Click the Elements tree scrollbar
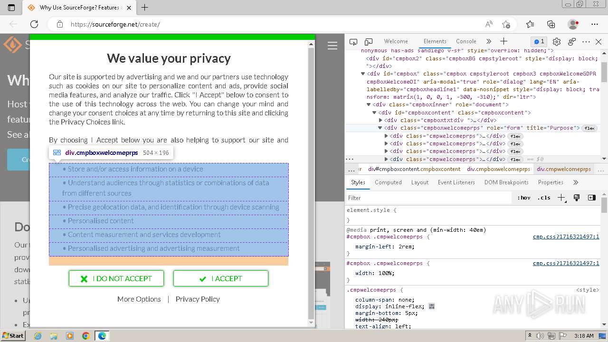Screen dimensions: 608x342 pyautogui.click(x=604, y=71)
